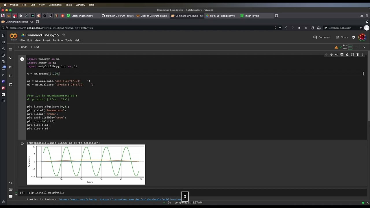Open the command palette icon in Colab sidebar

tap(11, 190)
